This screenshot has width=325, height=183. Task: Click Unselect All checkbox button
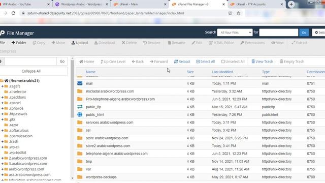(x=233, y=62)
